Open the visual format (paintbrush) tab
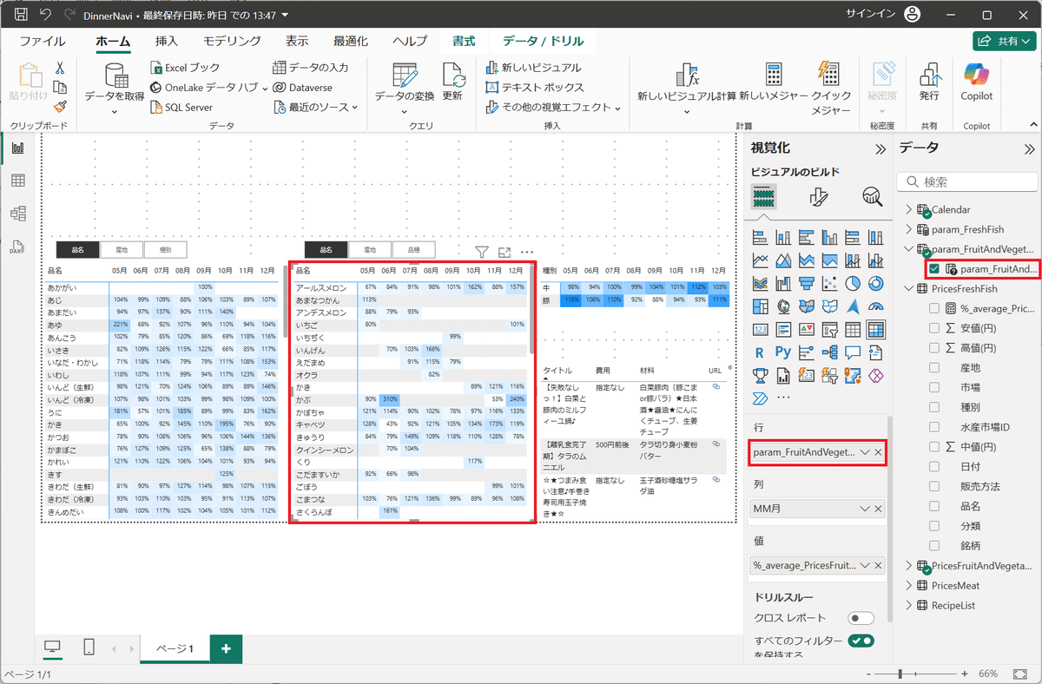The height and width of the screenshot is (684, 1042). (819, 197)
